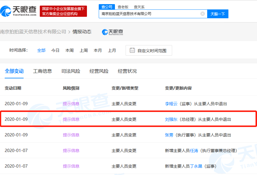Clear the search box with X icon
This screenshot has height=175, width=257.
[202, 14]
